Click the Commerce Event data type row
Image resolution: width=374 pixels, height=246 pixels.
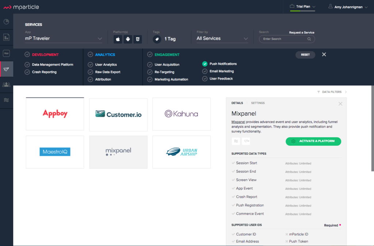286,214
